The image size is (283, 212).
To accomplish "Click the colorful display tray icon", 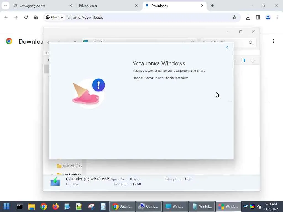I will pyautogui.click(x=252, y=206).
